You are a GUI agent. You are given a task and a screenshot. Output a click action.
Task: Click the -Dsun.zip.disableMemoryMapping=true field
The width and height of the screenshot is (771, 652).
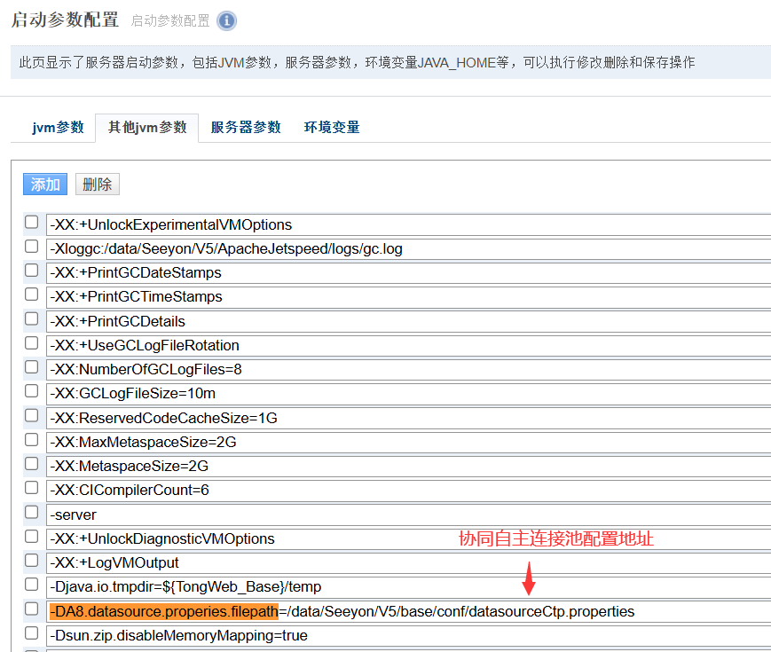pyautogui.click(x=409, y=636)
